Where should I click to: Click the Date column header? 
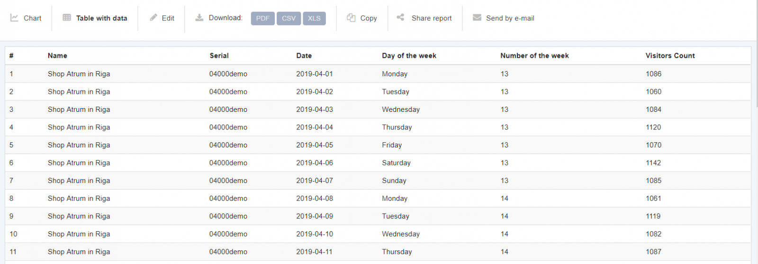[304, 55]
